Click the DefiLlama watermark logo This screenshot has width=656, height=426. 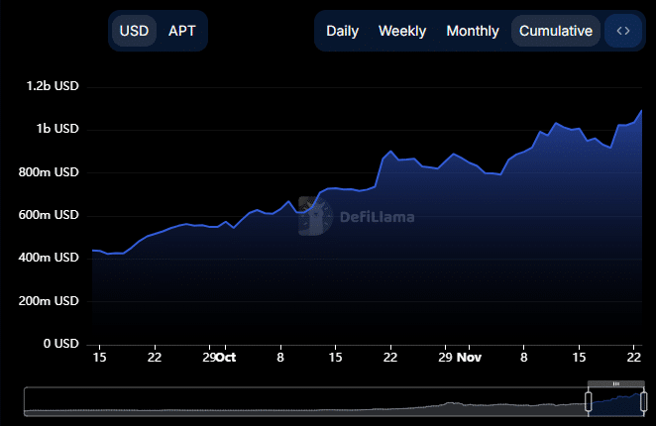point(314,215)
